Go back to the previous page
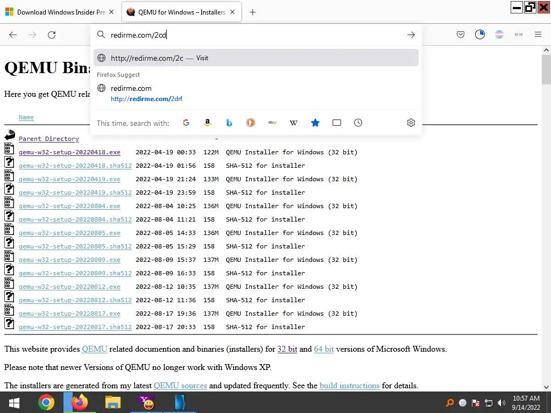 [13, 35]
